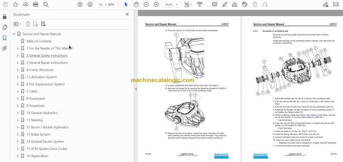Screen dimensions: 343x162
Task: Expand the 9 Powertrain bookmark
Action: point(18,106)
